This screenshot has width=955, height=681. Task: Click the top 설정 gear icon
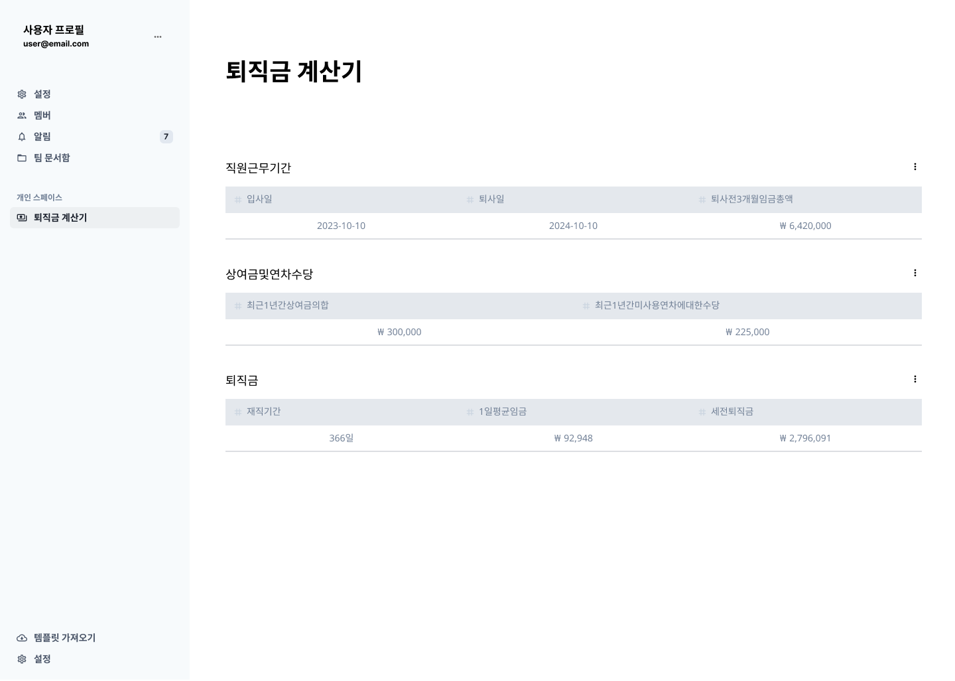[22, 94]
